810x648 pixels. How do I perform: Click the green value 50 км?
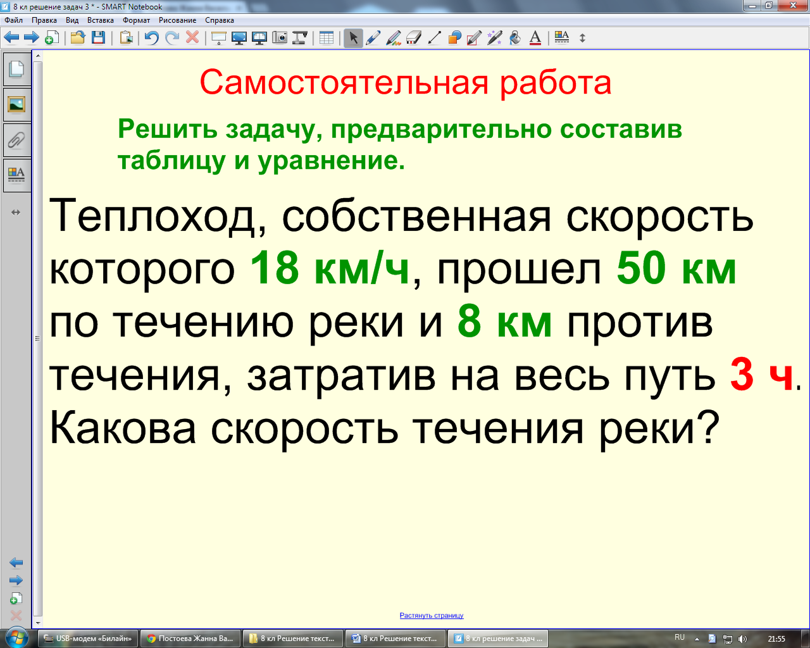676,268
